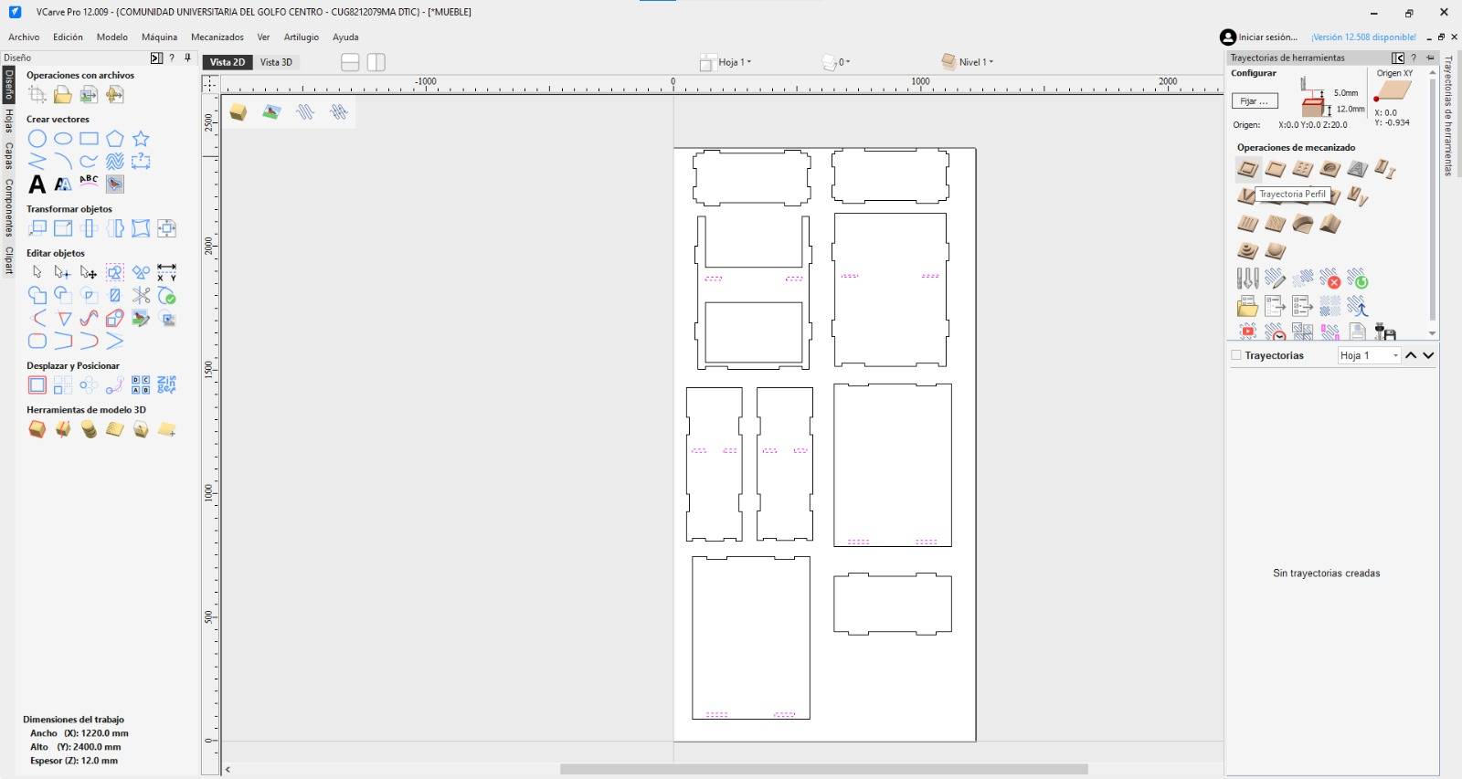Select the draw rectangle tool
Viewport: 1462px width, 779px height.
click(89, 139)
